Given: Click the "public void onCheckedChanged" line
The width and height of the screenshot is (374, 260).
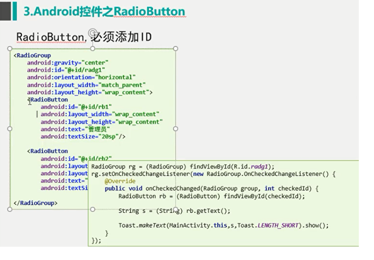Looking at the screenshot, I should click(x=212, y=189).
